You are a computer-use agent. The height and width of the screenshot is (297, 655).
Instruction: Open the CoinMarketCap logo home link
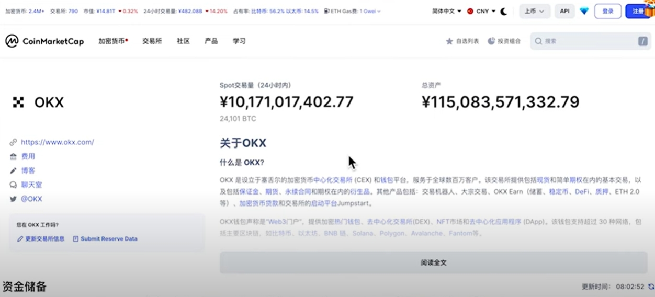[x=44, y=41]
